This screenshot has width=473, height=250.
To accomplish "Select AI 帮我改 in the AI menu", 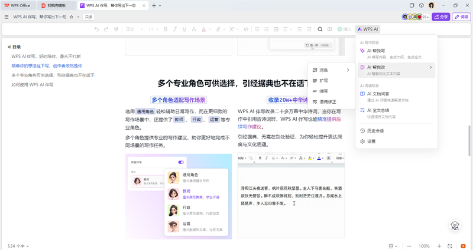I will [x=396, y=70].
